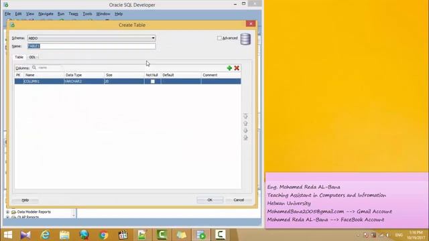Toggle Not Null for COLUMN1
This screenshot has height=241, width=429.
[x=153, y=82]
